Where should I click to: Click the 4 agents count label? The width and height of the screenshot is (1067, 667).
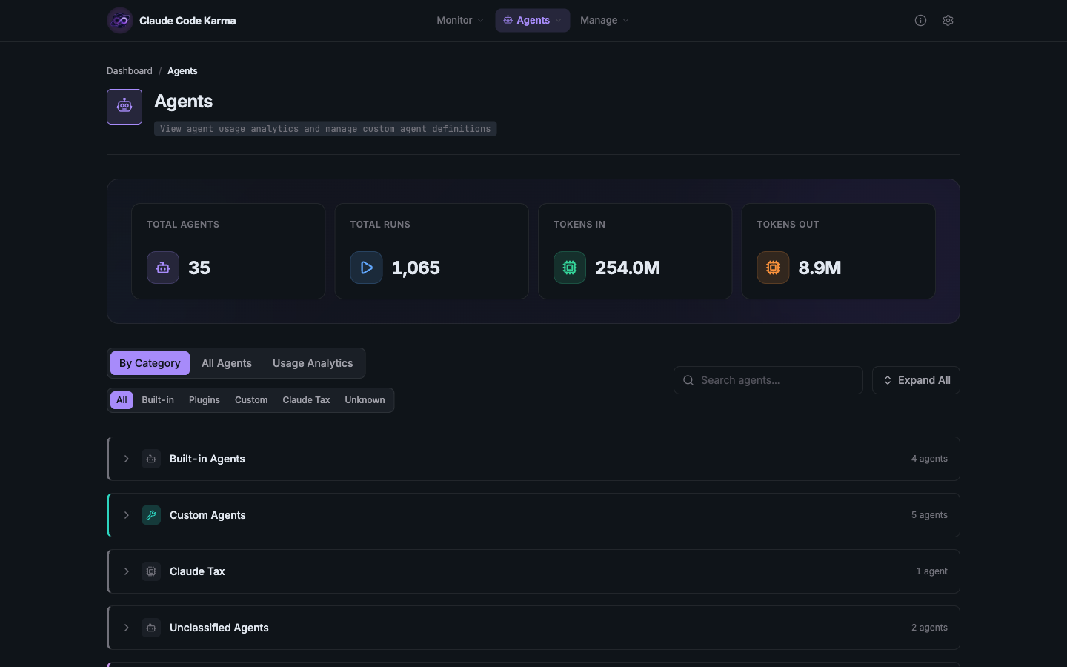tap(929, 459)
